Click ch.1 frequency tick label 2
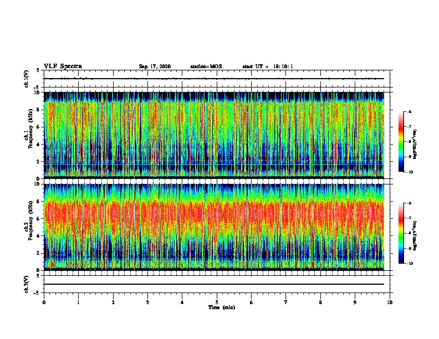439x339 pixels. [39, 161]
